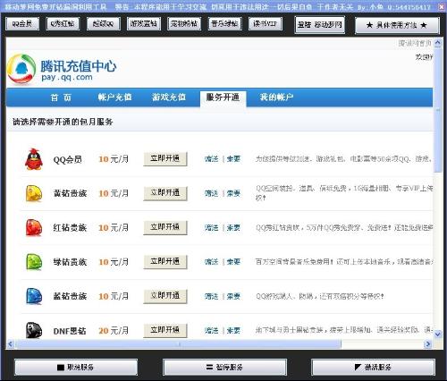Viewport: 447px width, 381px height.
Task: Click the DNF黑钻 black diamond icon
Action: (x=34, y=330)
